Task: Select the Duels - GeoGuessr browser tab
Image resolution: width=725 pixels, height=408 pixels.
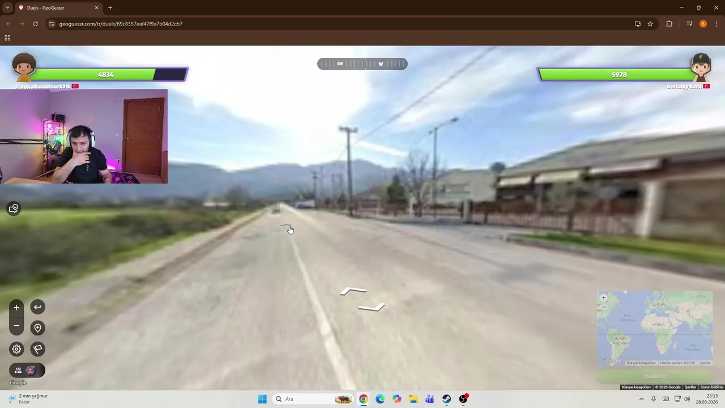Action: tap(58, 8)
